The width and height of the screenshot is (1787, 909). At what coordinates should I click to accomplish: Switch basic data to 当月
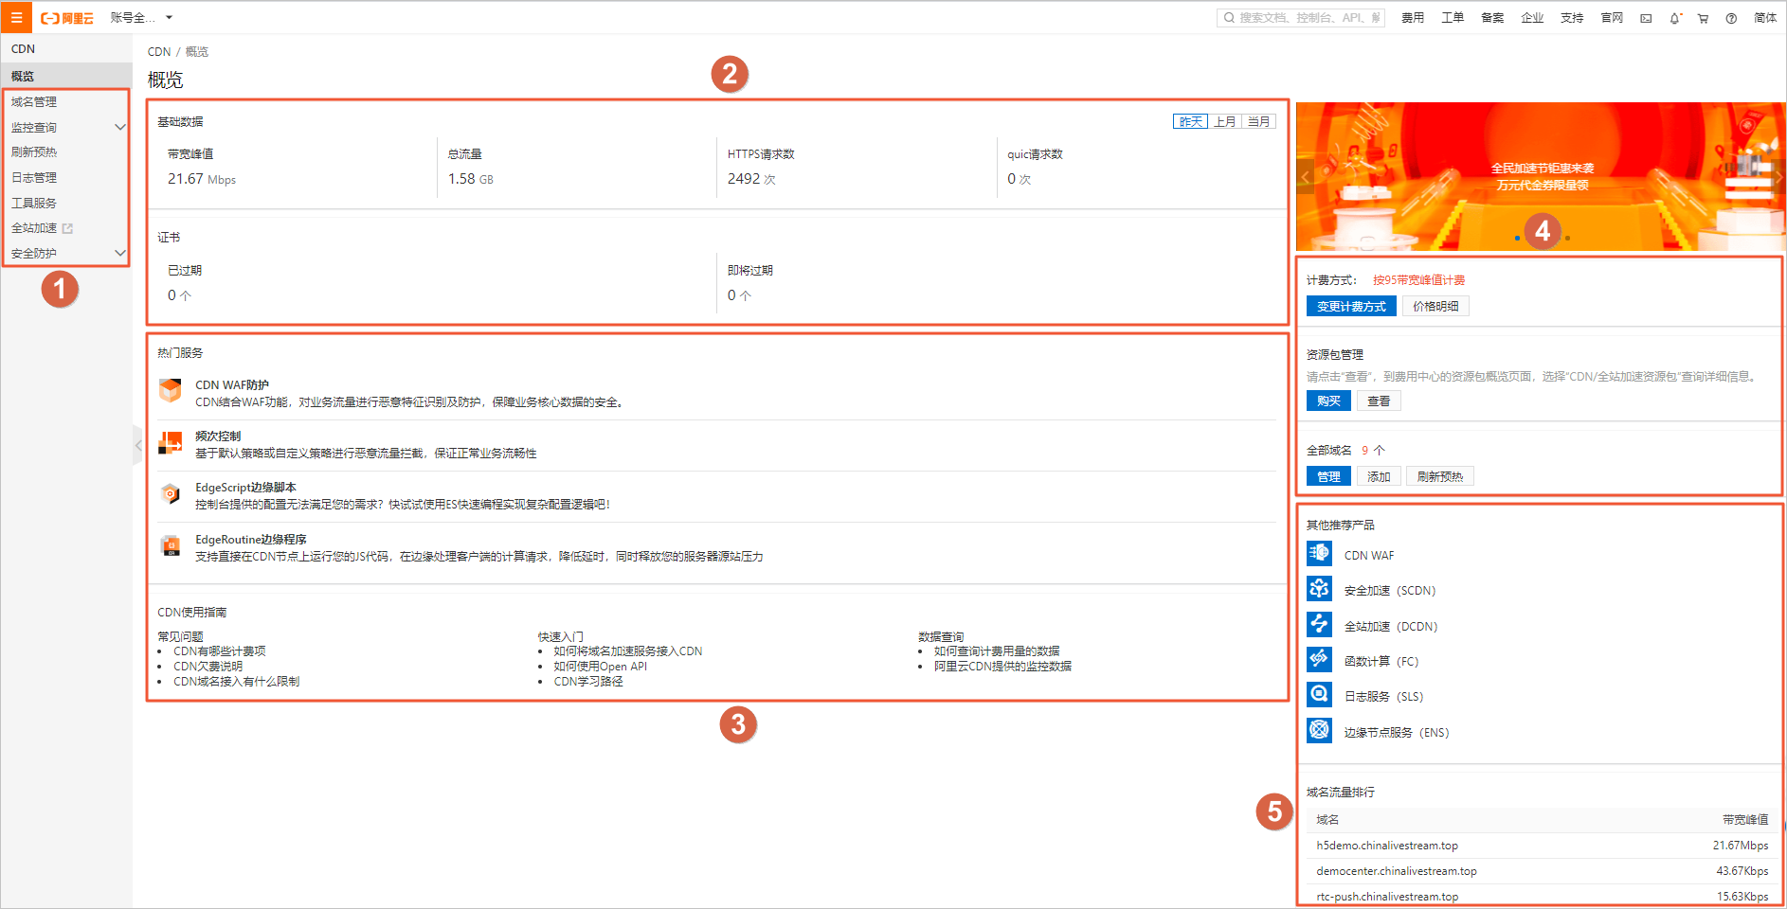[1258, 121]
